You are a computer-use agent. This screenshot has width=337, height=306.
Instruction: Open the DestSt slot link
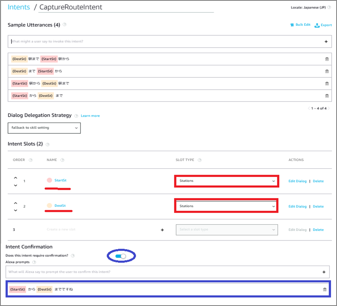tap(60, 206)
